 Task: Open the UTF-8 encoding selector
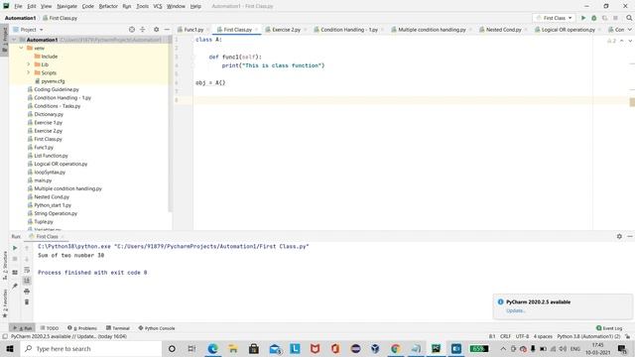(522, 336)
